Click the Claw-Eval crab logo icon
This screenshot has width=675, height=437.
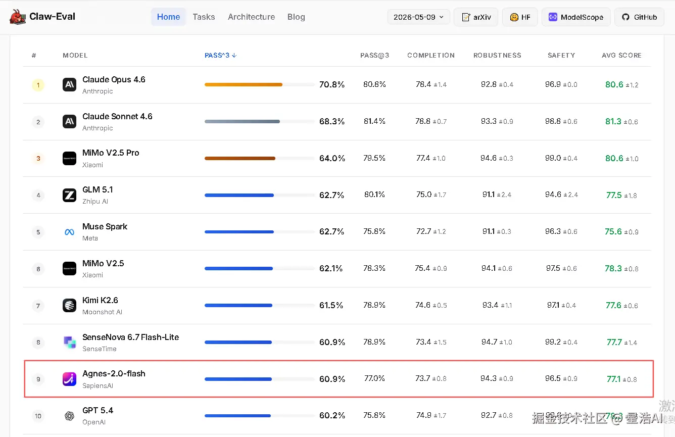click(x=18, y=17)
